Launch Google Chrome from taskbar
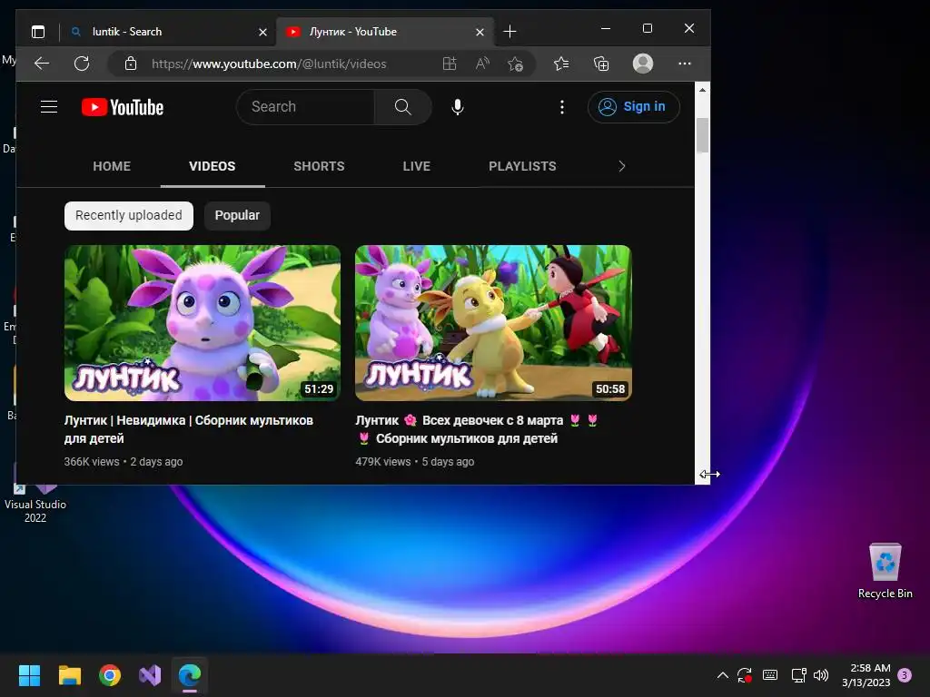This screenshot has width=930, height=697. pyautogui.click(x=110, y=675)
